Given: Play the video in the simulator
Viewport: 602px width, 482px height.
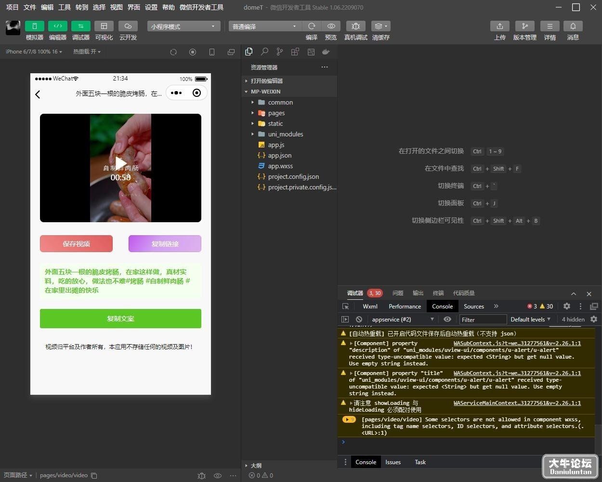Looking at the screenshot, I should tap(121, 163).
